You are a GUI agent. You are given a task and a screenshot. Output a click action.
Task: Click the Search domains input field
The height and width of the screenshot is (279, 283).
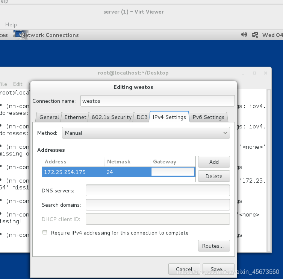(158, 205)
